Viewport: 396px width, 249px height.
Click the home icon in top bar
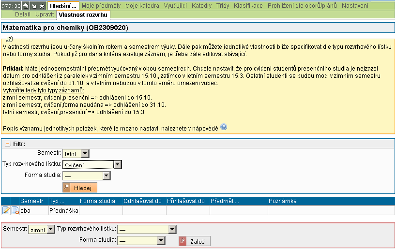26,6
